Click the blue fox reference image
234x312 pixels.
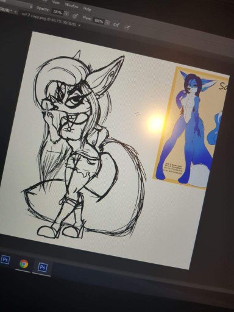tap(191, 127)
